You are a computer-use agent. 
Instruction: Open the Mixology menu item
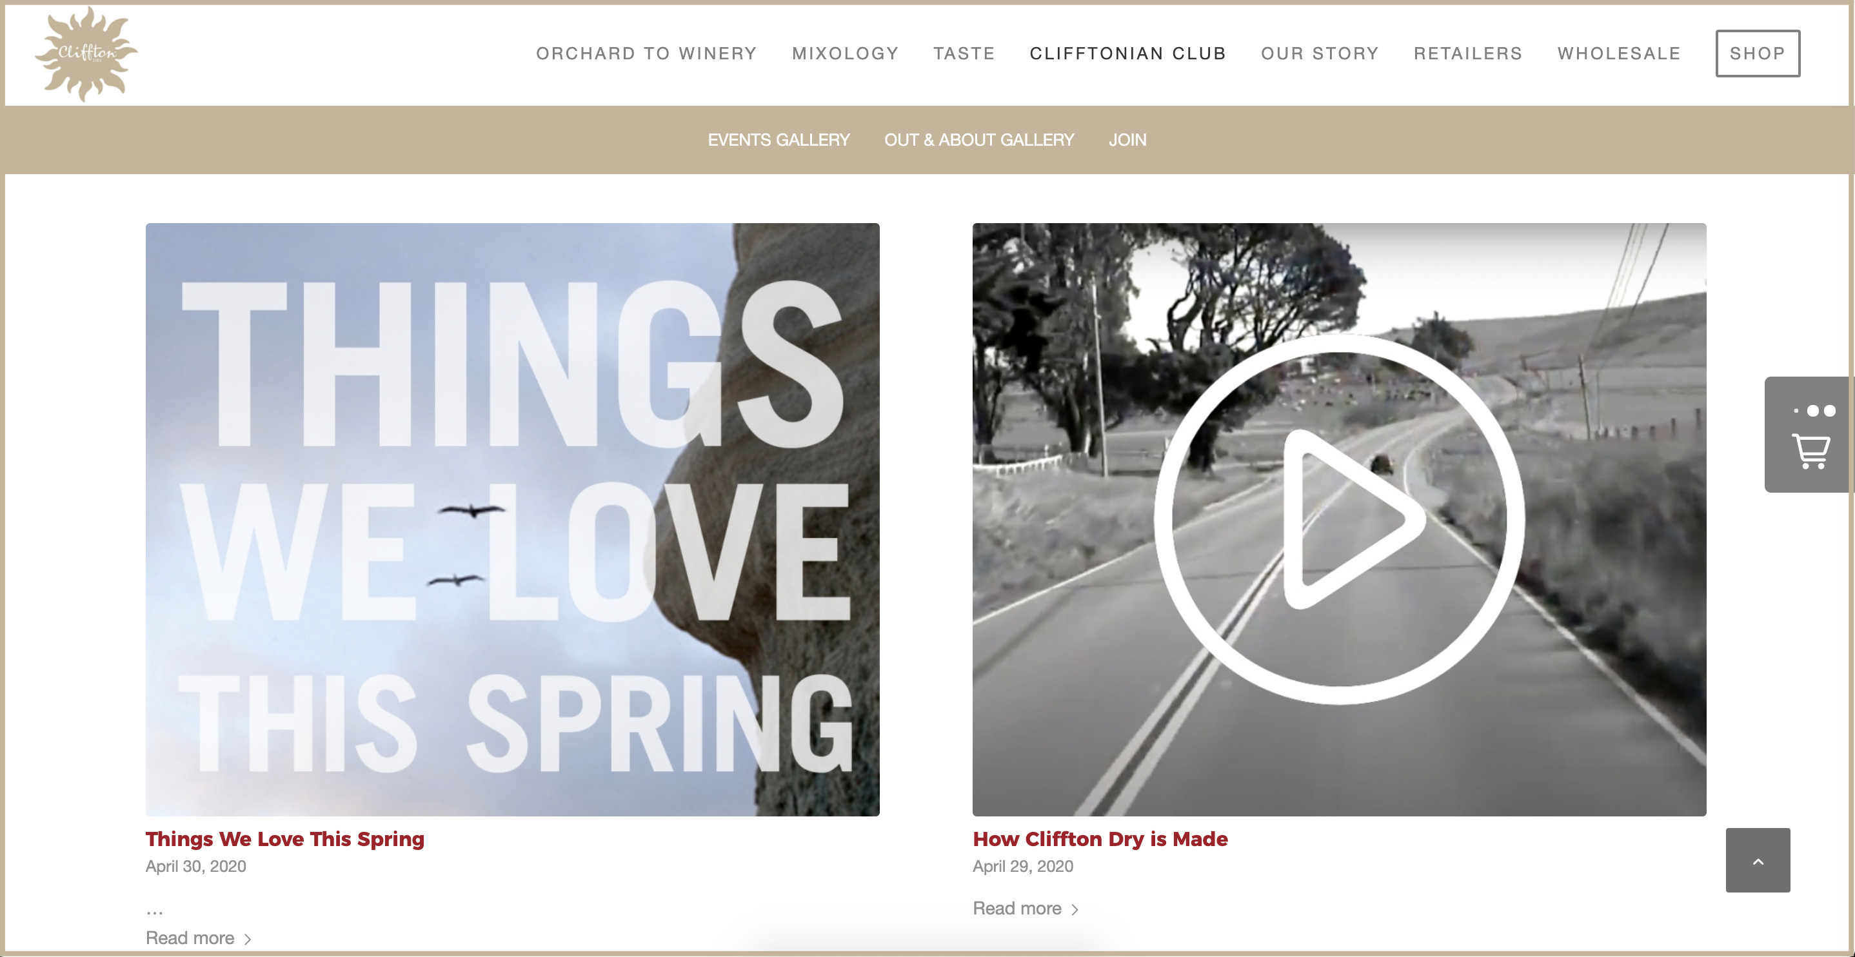(846, 54)
